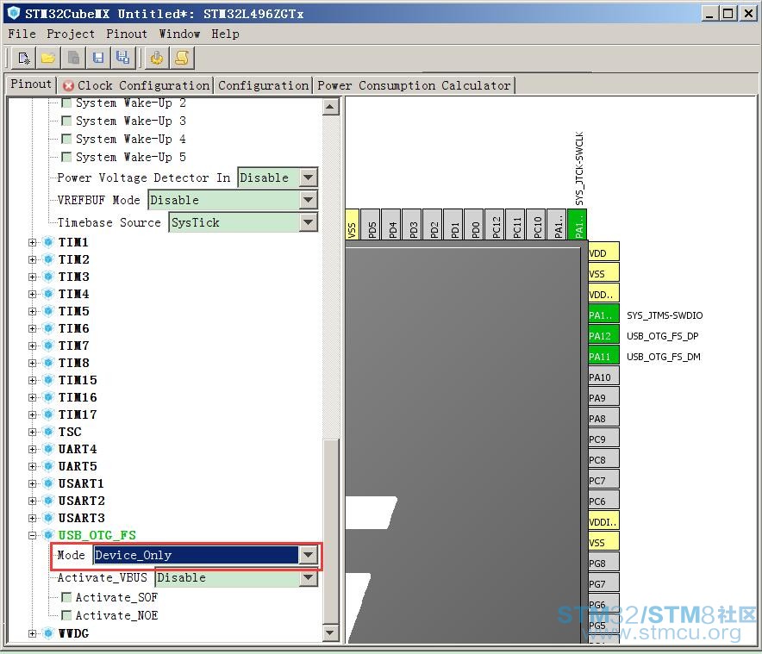Viewport: 762px width, 654px height.
Task: Click the TIM2 peripheral cube icon
Action: pyautogui.click(x=48, y=259)
